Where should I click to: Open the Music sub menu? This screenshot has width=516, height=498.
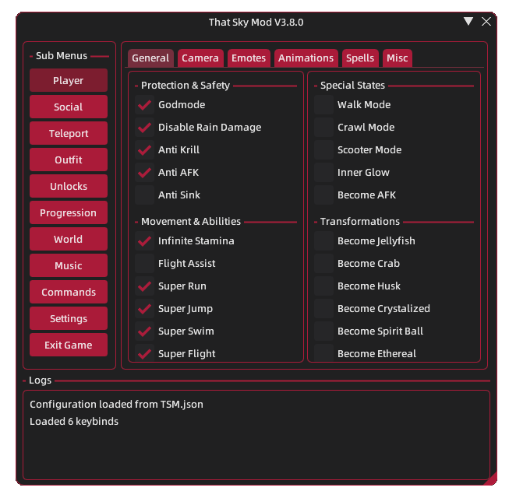[69, 265]
